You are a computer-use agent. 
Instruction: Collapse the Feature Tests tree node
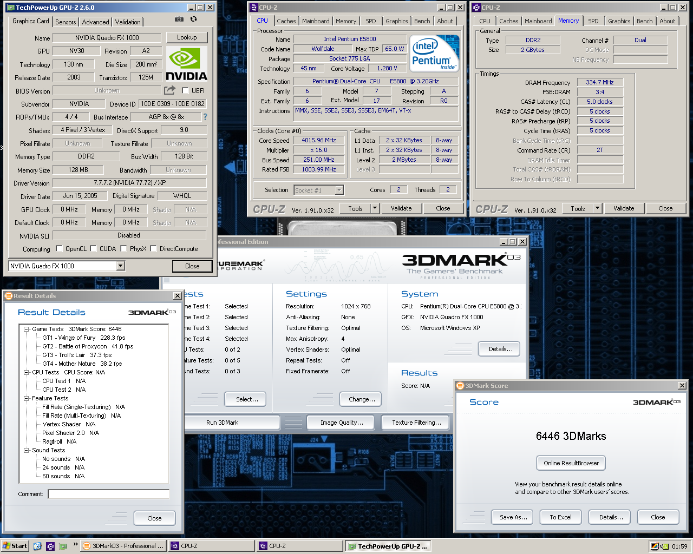pyautogui.click(x=26, y=398)
